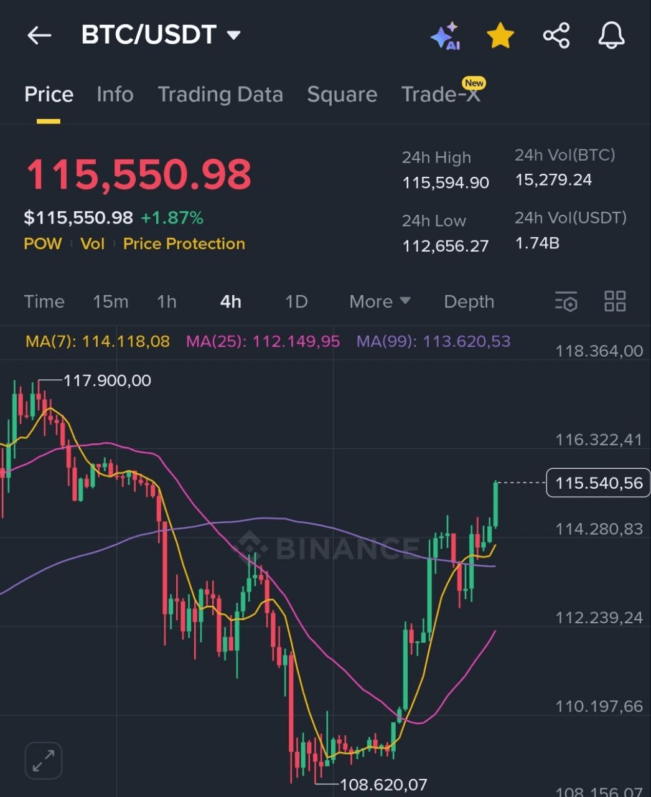Open the AI assistant sparkle icon
The height and width of the screenshot is (797, 651).
click(x=445, y=36)
